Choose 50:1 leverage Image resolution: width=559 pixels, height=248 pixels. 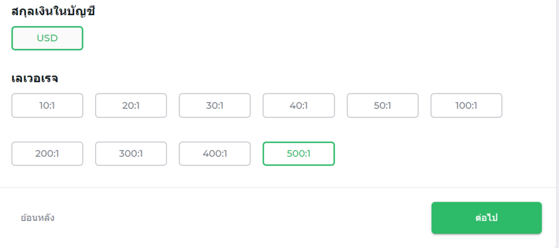point(382,106)
